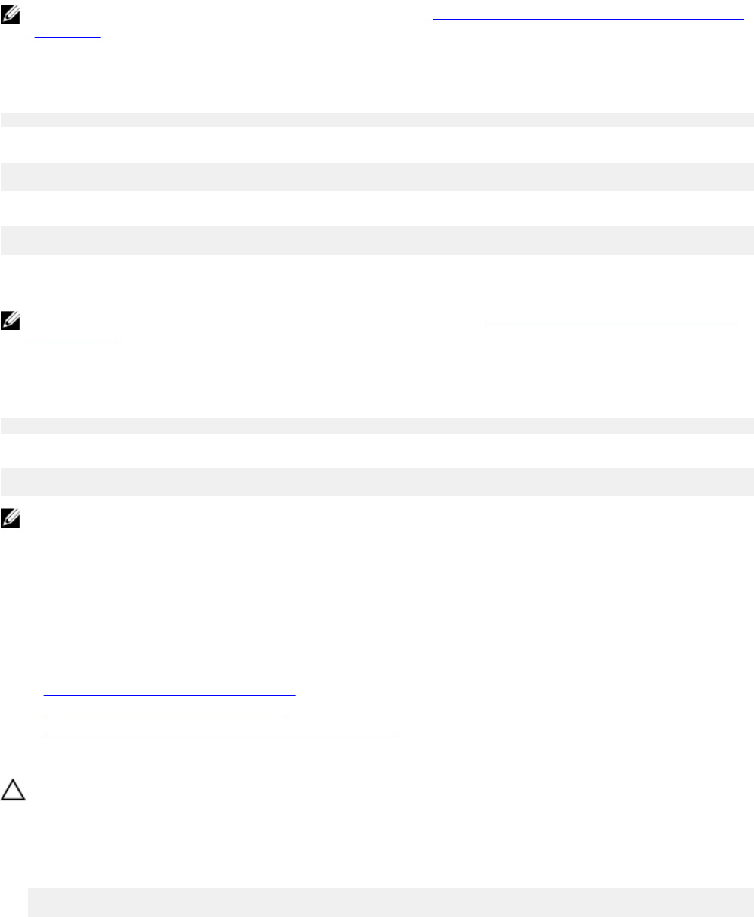Select the gray code block above the middle note
Image resolution: width=754 pixels, height=917 pixels.
click(x=377, y=241)
